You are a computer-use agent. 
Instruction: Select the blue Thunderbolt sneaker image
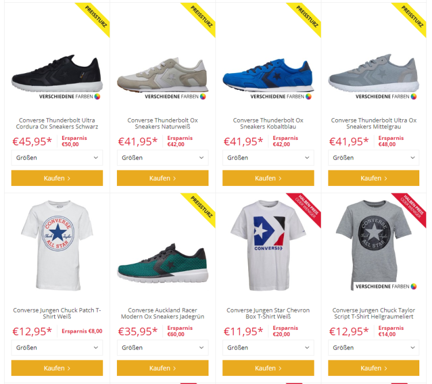[x=268, y=75]
